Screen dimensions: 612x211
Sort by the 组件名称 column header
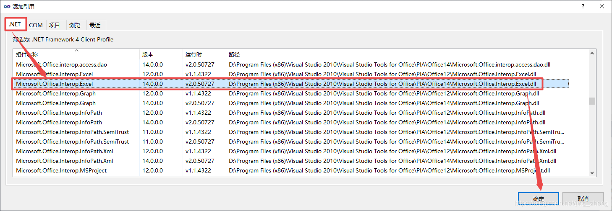(76, 54)
